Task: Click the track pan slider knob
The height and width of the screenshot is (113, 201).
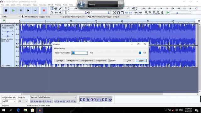Action: (8, 36)
